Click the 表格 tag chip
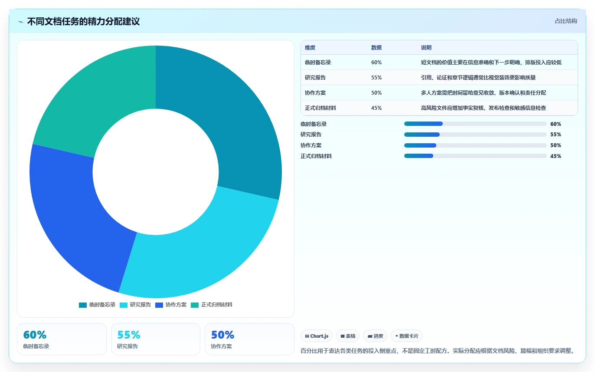Screen dimensions: 595x372 [x=348, y=336]
